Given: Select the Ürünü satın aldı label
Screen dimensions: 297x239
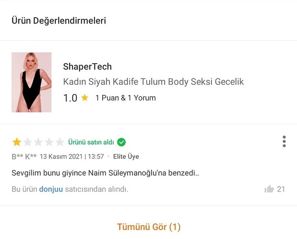Looking at the screenshot, I should [91, 142].
